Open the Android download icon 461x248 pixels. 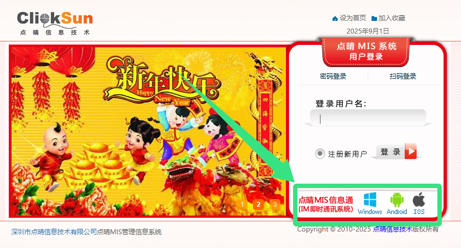397,200
